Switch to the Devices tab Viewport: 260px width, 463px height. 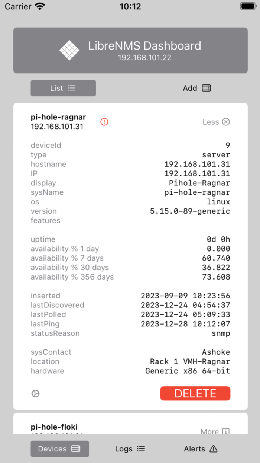pos(59,449)
